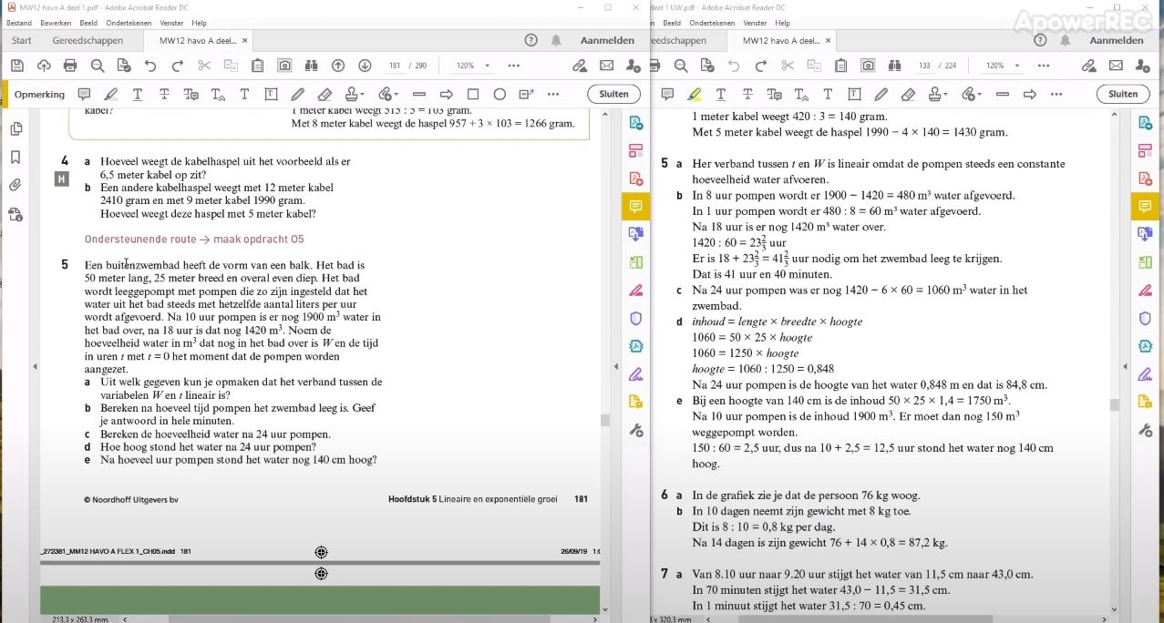Viewport: 1164px width, 623px height.
Task: Collapse right tools pane arrow in left window
Action: (x=617, y=366)
